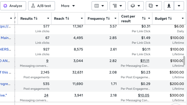Viewport: 187px width, 105px height.
Task: Open the Analyze button
Action: tap(13, 6)
